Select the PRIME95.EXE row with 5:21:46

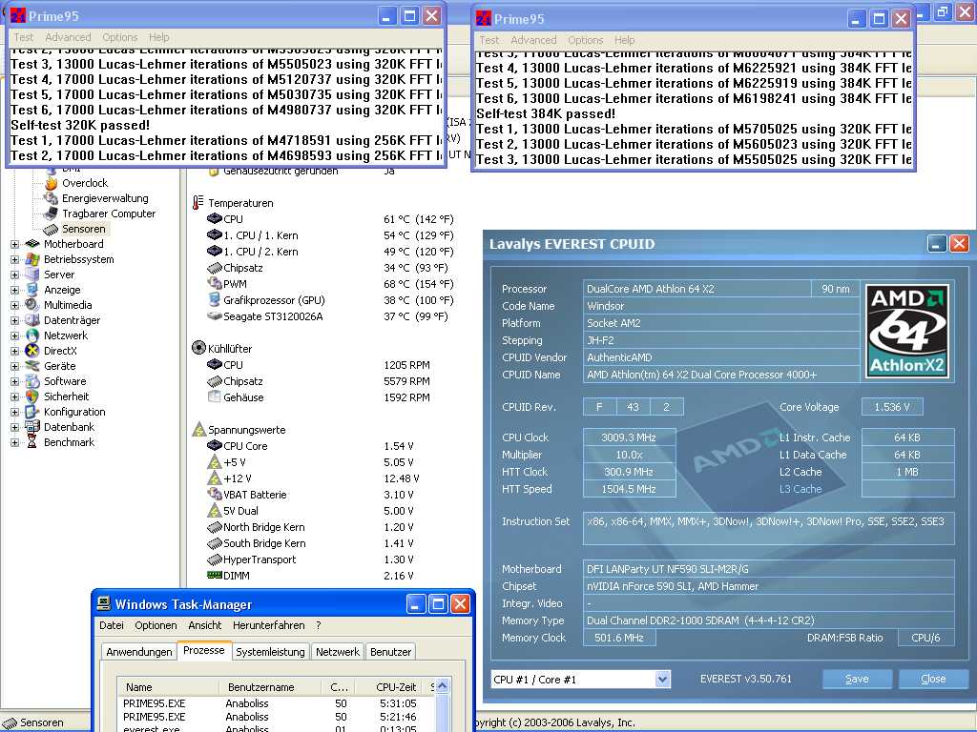pyautogui.click(x=277, y=717)
